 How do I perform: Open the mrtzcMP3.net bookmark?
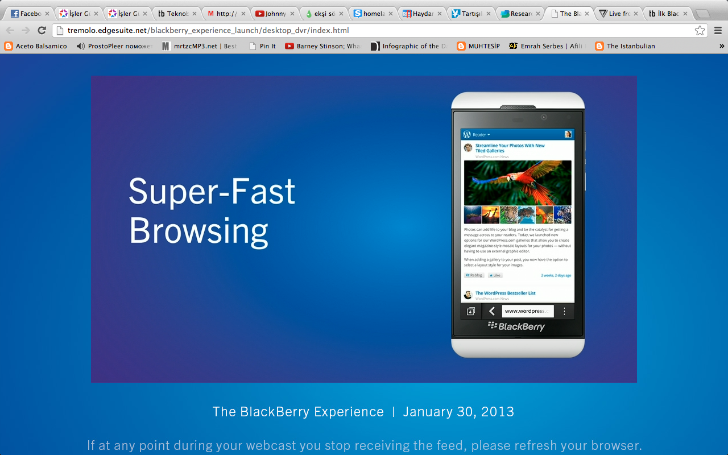coord(199,46)
